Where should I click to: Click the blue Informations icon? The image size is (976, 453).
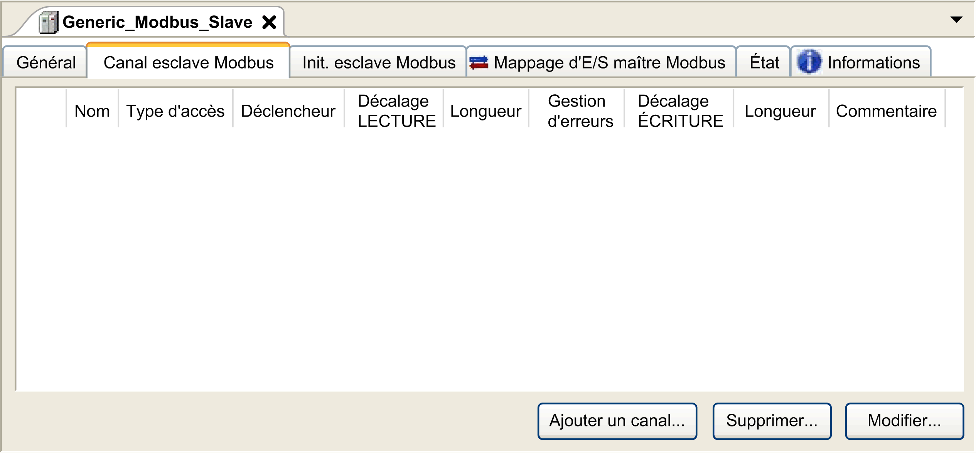[x=809, y=62]
